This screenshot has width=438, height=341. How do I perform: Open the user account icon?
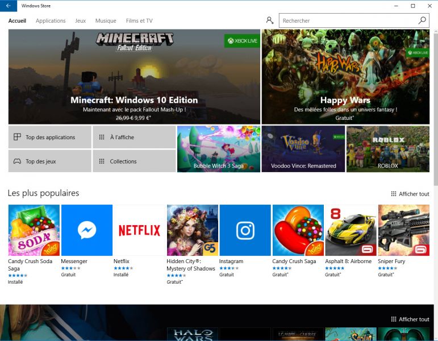point(269,20)
